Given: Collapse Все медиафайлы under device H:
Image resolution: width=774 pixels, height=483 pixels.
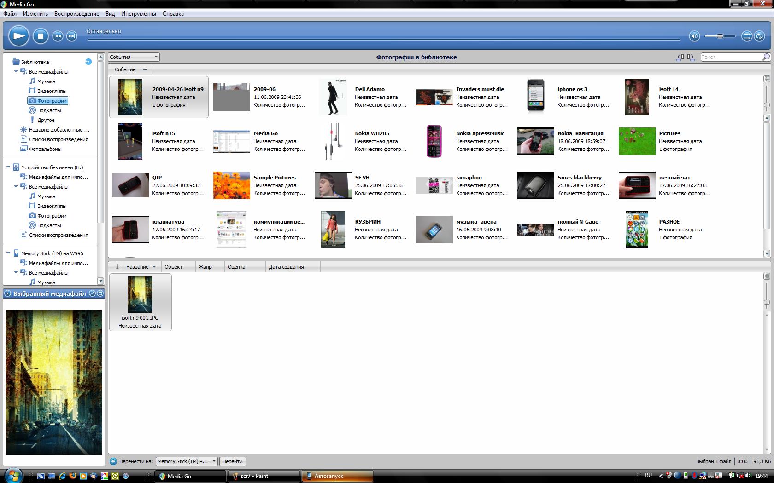Looking at the screenshot, I should click(16, 187).
